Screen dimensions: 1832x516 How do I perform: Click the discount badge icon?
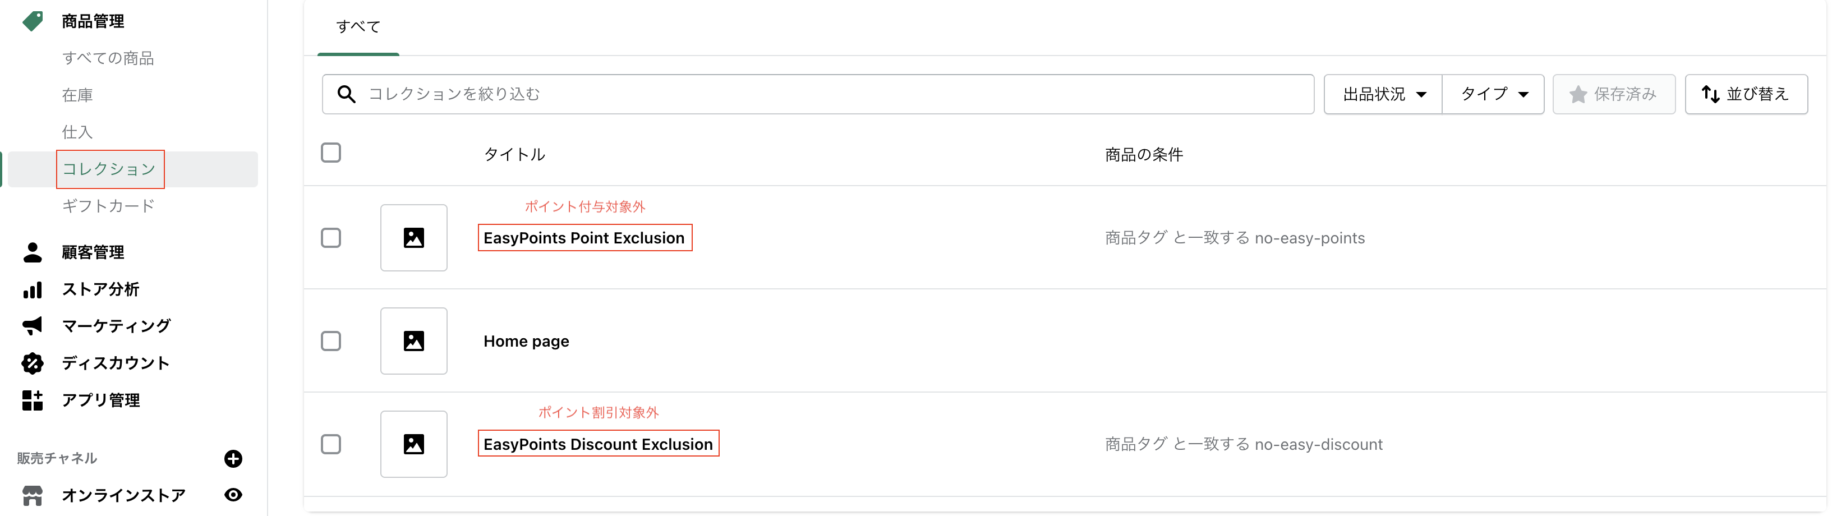point(33,363)
